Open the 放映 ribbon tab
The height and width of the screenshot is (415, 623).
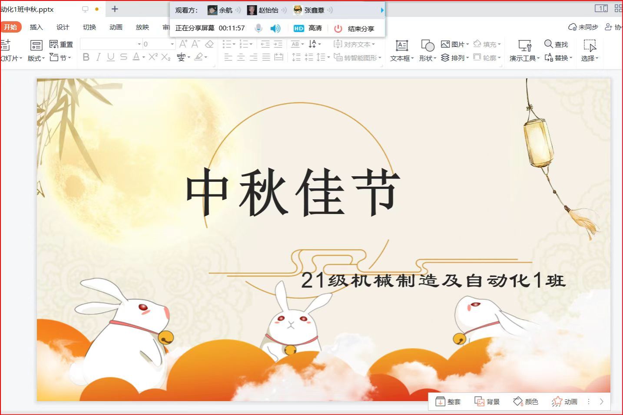click(x=142, y=27)
